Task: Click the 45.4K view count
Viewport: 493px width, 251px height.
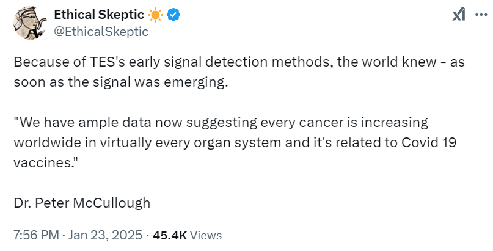Action: point(170,235)
